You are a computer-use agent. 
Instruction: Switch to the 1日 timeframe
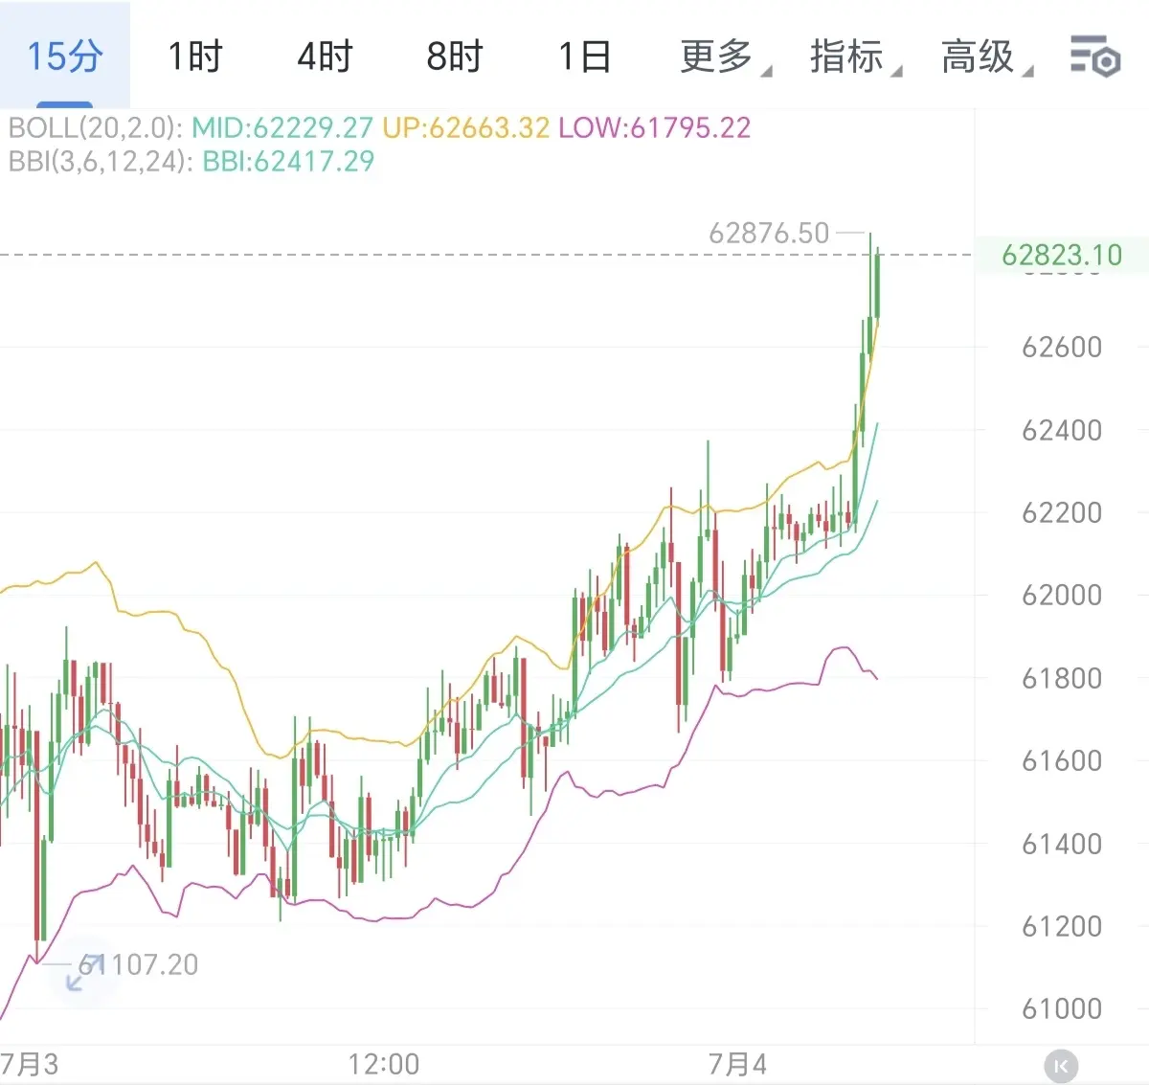(x=584, y=57)
